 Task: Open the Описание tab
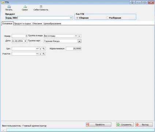37,23
